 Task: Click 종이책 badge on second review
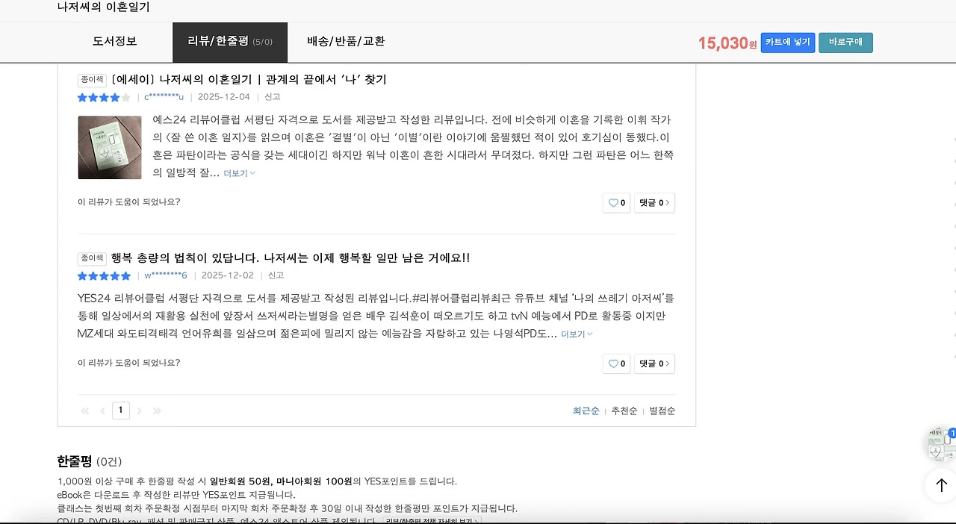tap(93, 258)
